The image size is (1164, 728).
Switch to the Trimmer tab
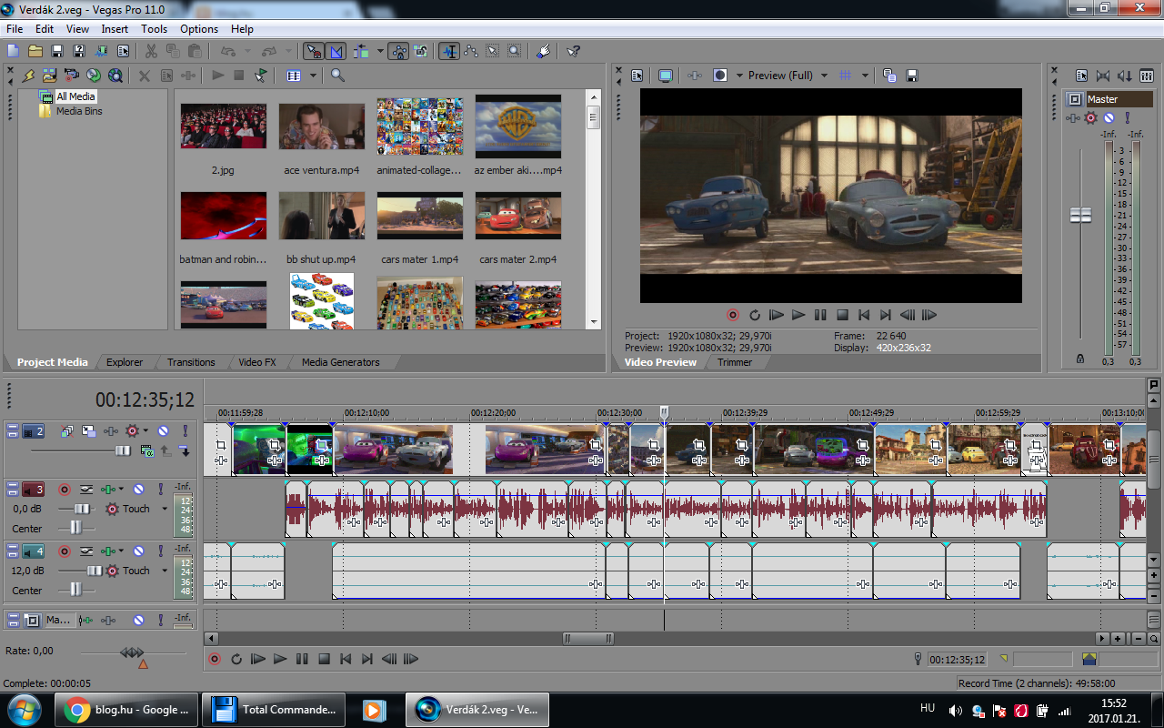pyautogui.click(x=735, y=362)
